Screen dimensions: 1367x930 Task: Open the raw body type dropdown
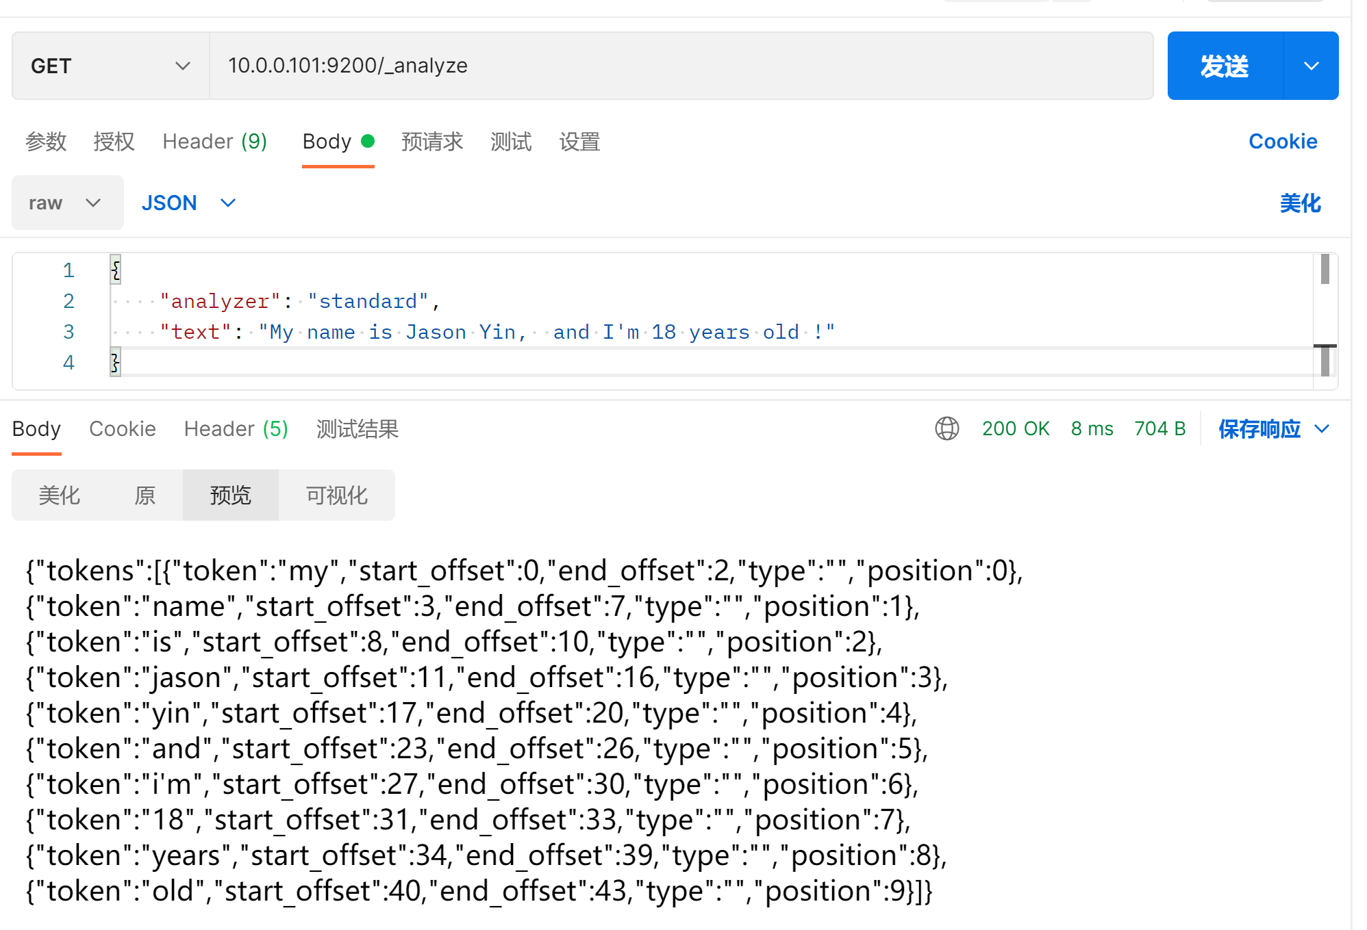point(67,203)
